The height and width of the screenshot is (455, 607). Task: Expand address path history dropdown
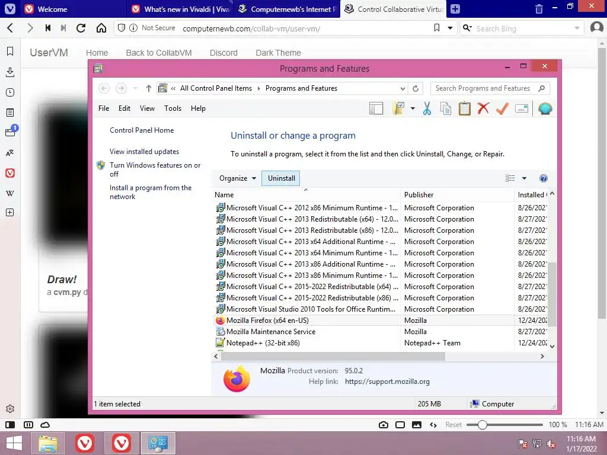click(402, 89)
